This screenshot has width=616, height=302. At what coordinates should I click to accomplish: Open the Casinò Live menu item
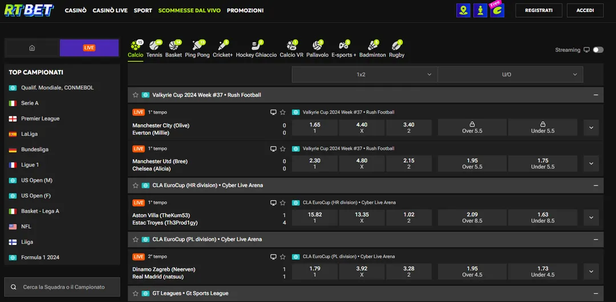110,10
